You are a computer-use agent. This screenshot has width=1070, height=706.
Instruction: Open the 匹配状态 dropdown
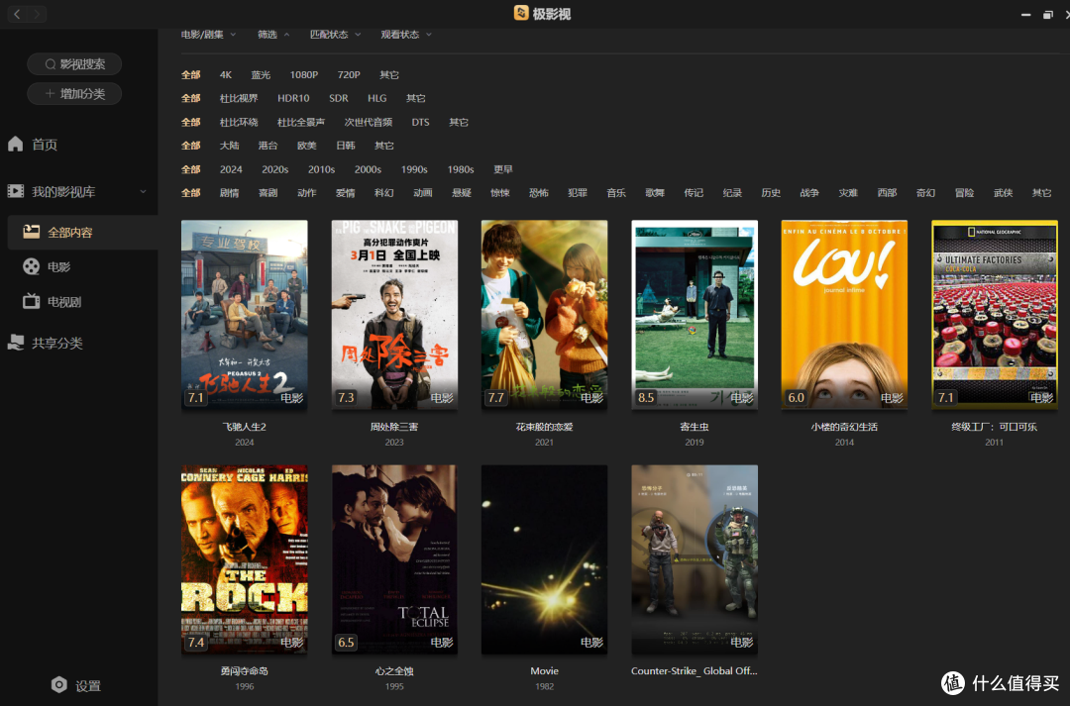coord(335,34)
